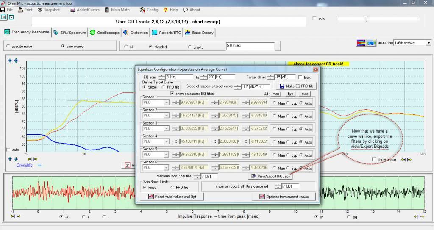Adjust the maximum boost per filter stepper
This screenshot has width=434, height=230.
click(x=197, y=176)
